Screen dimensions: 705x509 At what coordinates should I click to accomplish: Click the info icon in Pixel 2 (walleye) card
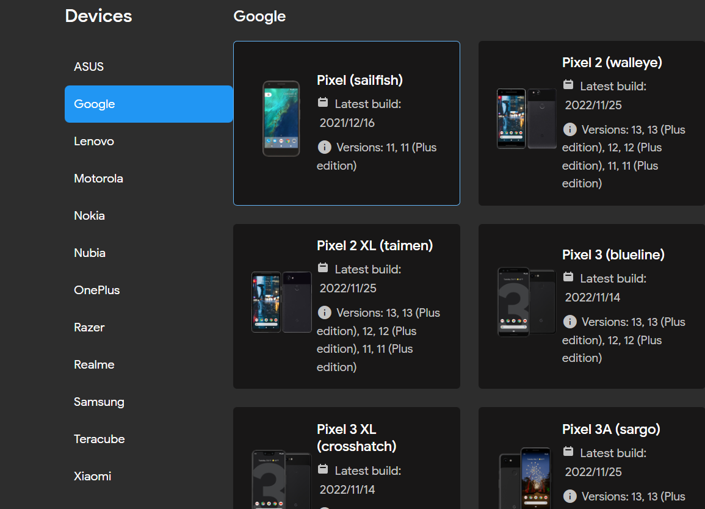pos(569,129)
